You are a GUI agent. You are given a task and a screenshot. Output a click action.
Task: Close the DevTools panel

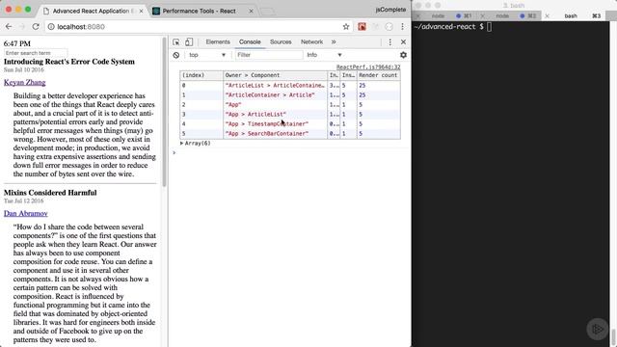[403, 42]
